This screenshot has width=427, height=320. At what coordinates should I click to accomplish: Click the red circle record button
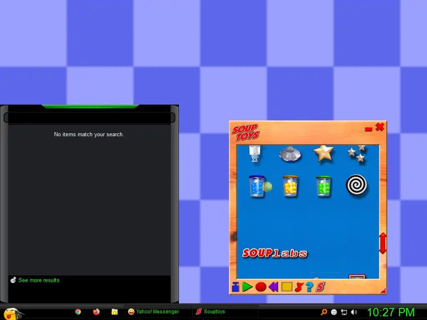pos(261,287)
